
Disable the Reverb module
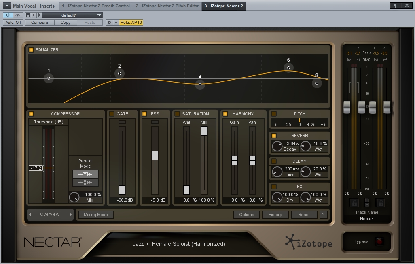[x=274, y=136]
